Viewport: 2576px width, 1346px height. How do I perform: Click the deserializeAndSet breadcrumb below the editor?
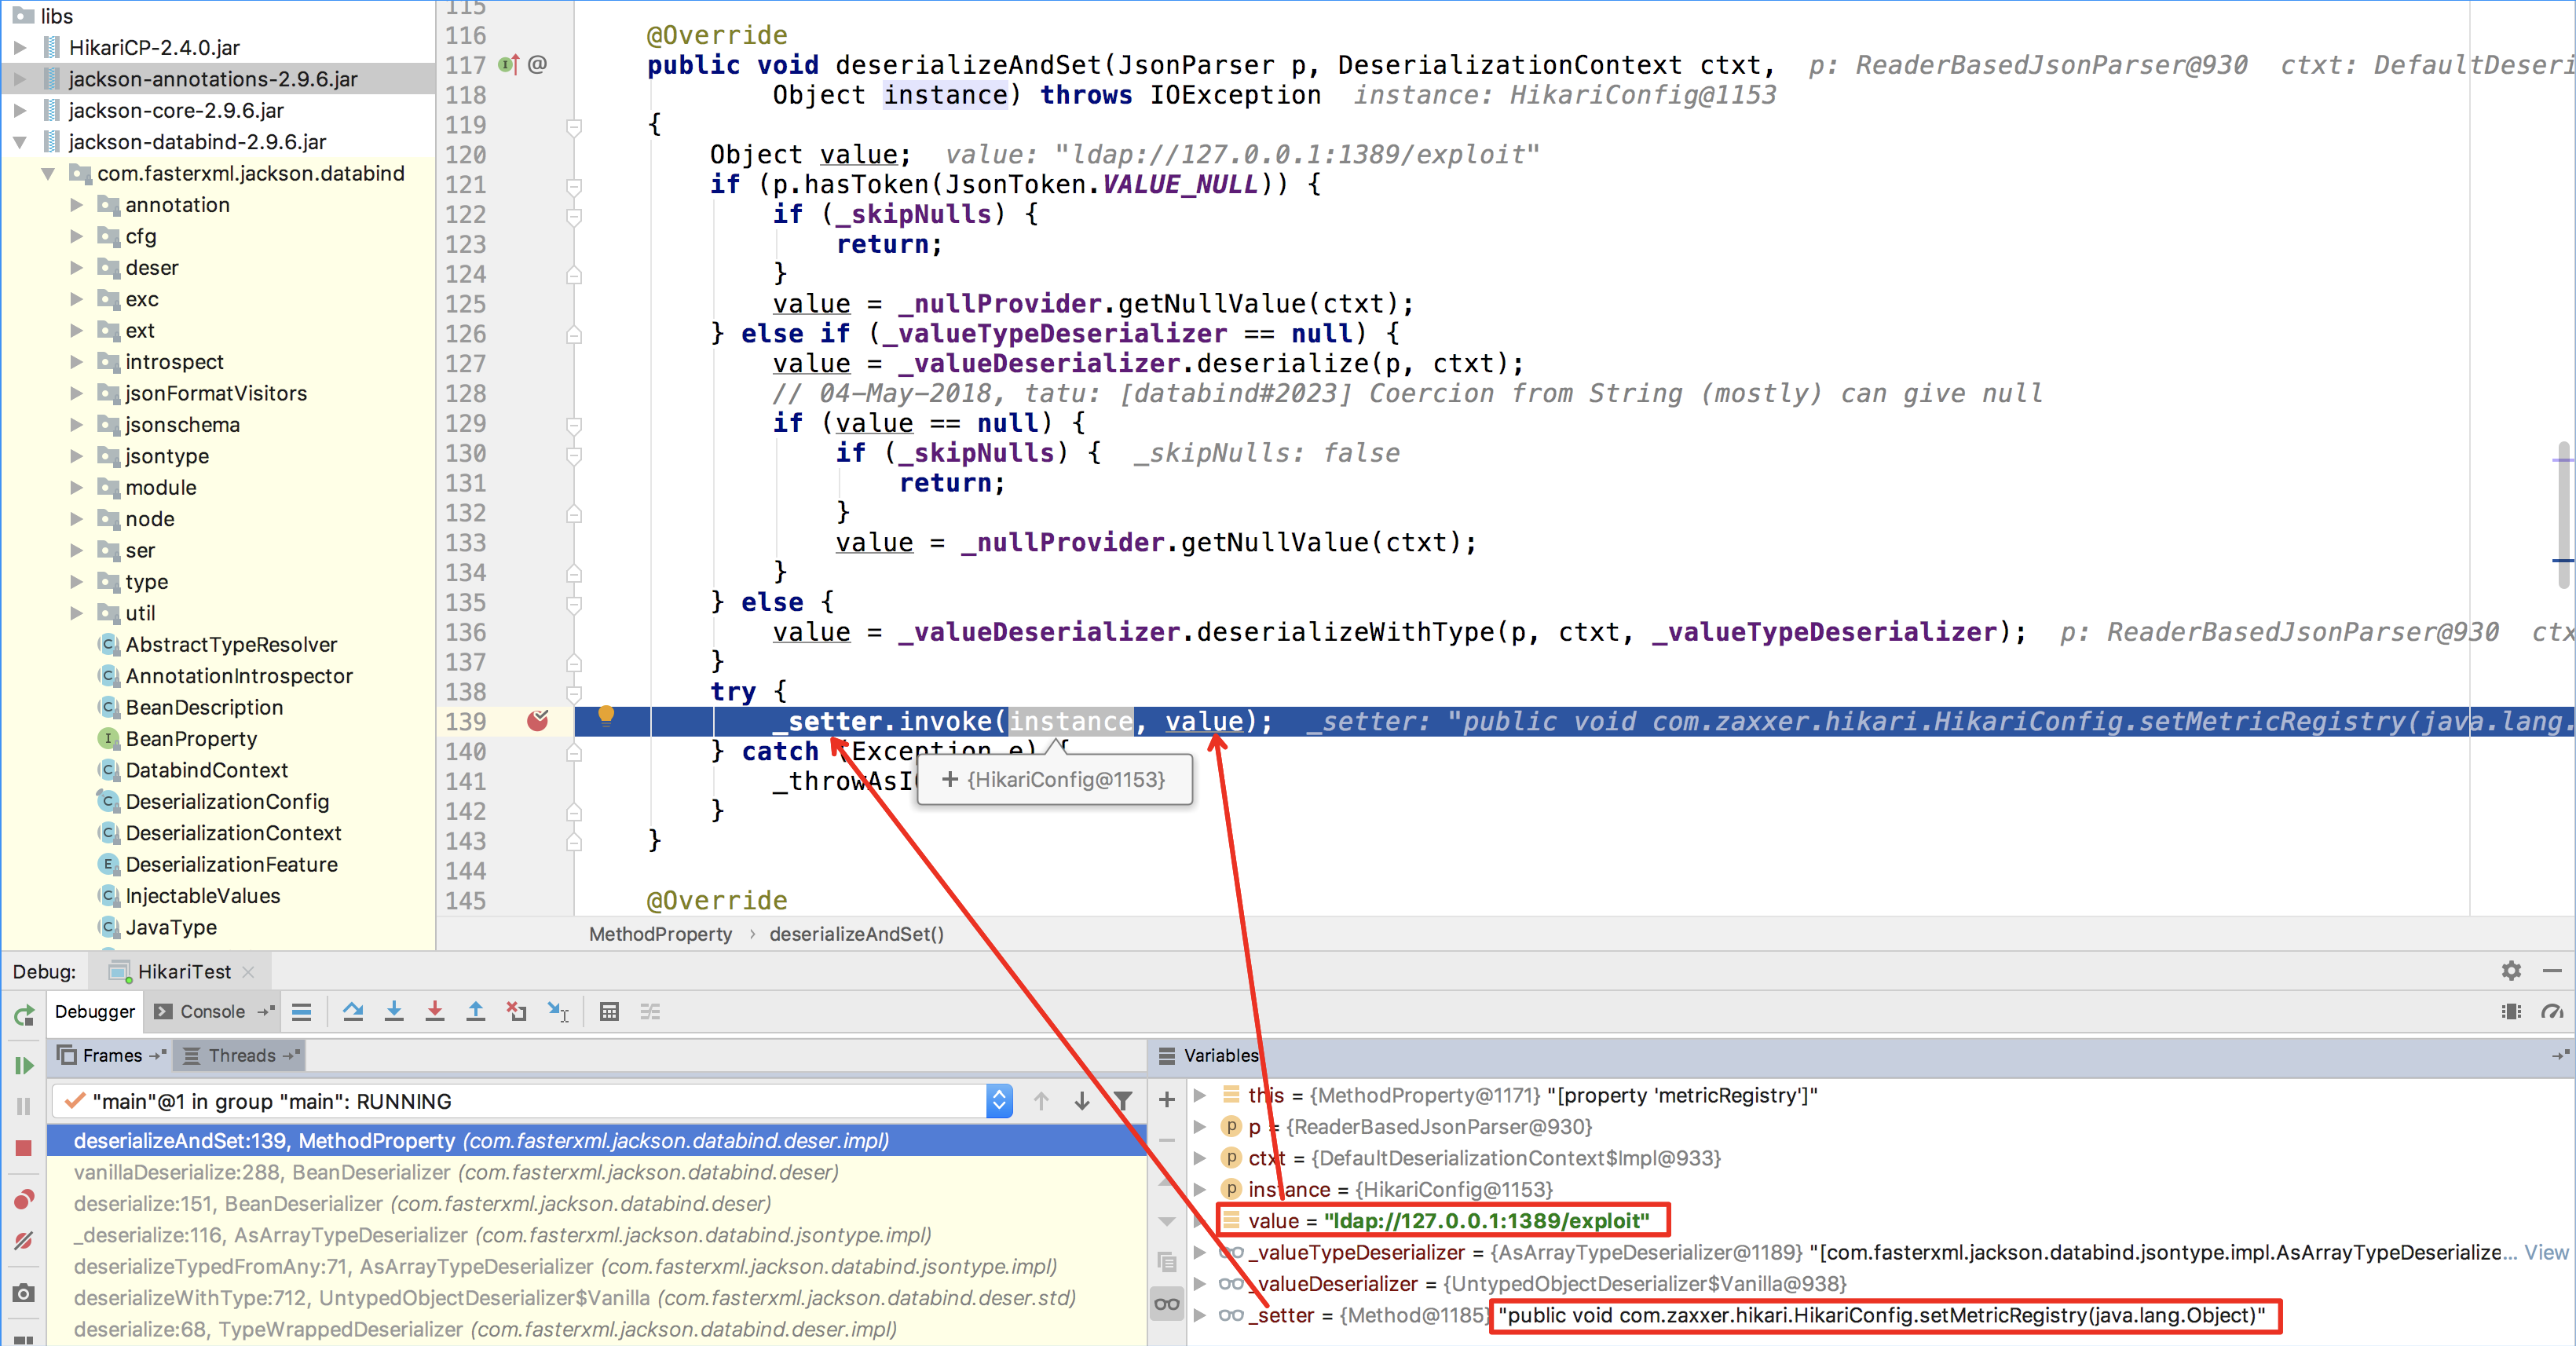pos(856,934)
